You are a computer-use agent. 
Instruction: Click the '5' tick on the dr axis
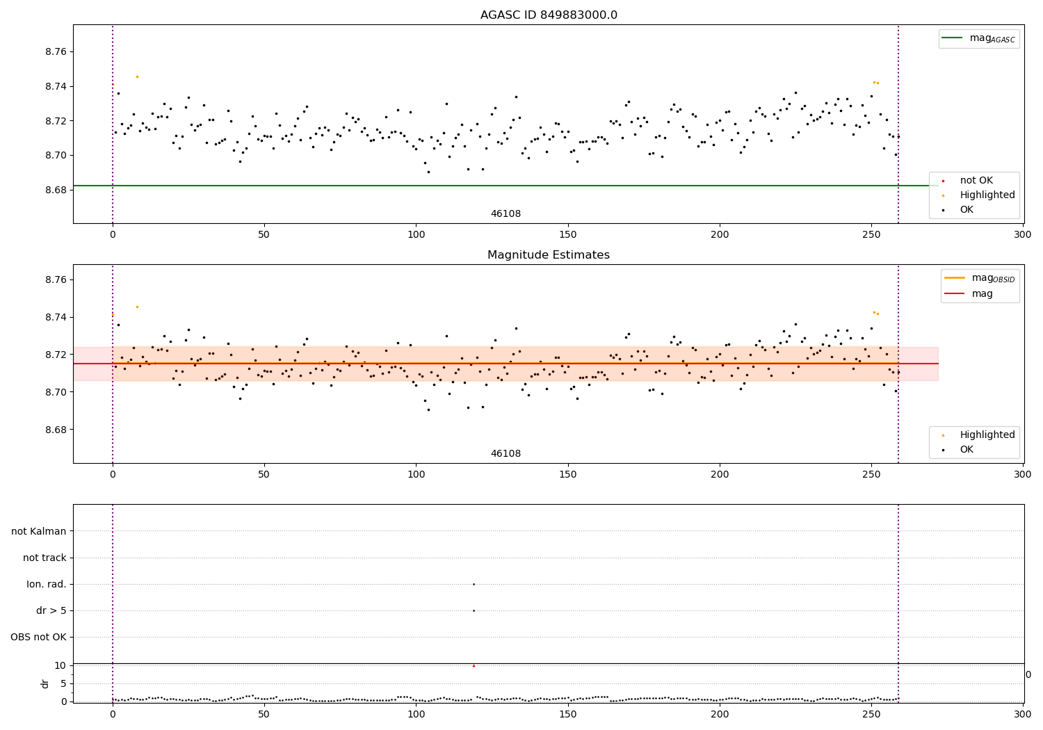63,683
